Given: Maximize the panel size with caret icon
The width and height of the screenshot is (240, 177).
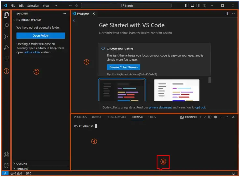Looking at the screenshot, I should click(x=227, y=117).
